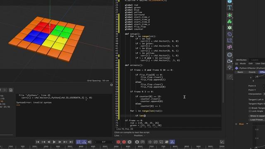Open the Coord. tab of Python Effector

252,72
